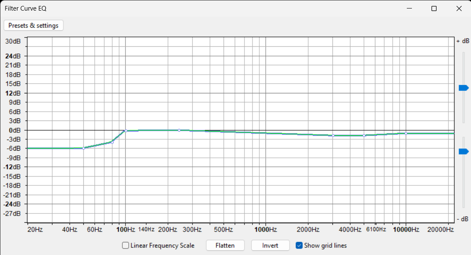Viewport: 471px width, 255px height.
Task: Minimize the Filter Curve EQ window
Action: (409, 8)
